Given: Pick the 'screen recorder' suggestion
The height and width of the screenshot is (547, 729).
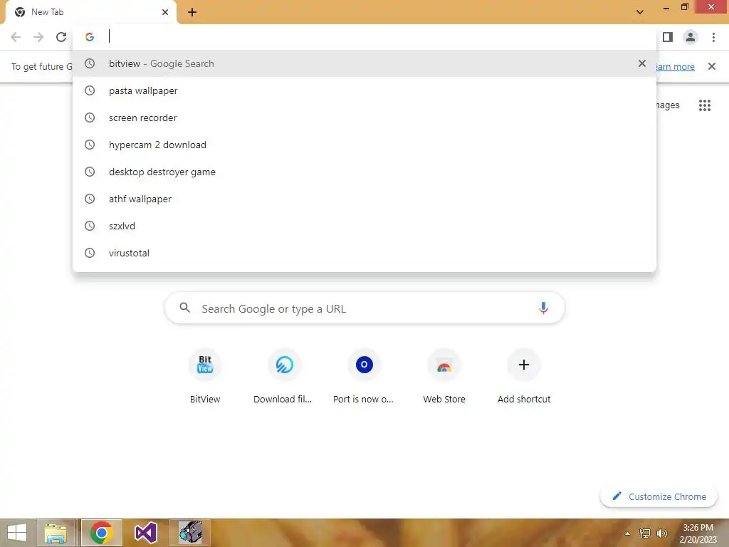Looking at the screenshot, I should click(x=364, y=118).
